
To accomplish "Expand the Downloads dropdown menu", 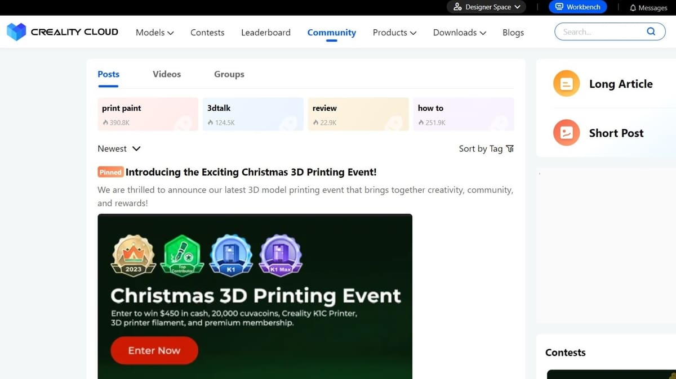I will (460, 33).
